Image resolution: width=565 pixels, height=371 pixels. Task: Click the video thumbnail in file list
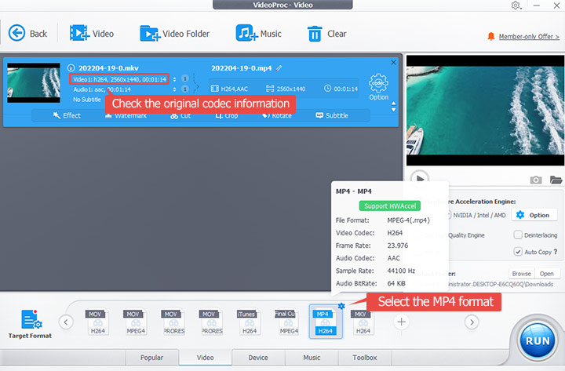tap(34, 83)
